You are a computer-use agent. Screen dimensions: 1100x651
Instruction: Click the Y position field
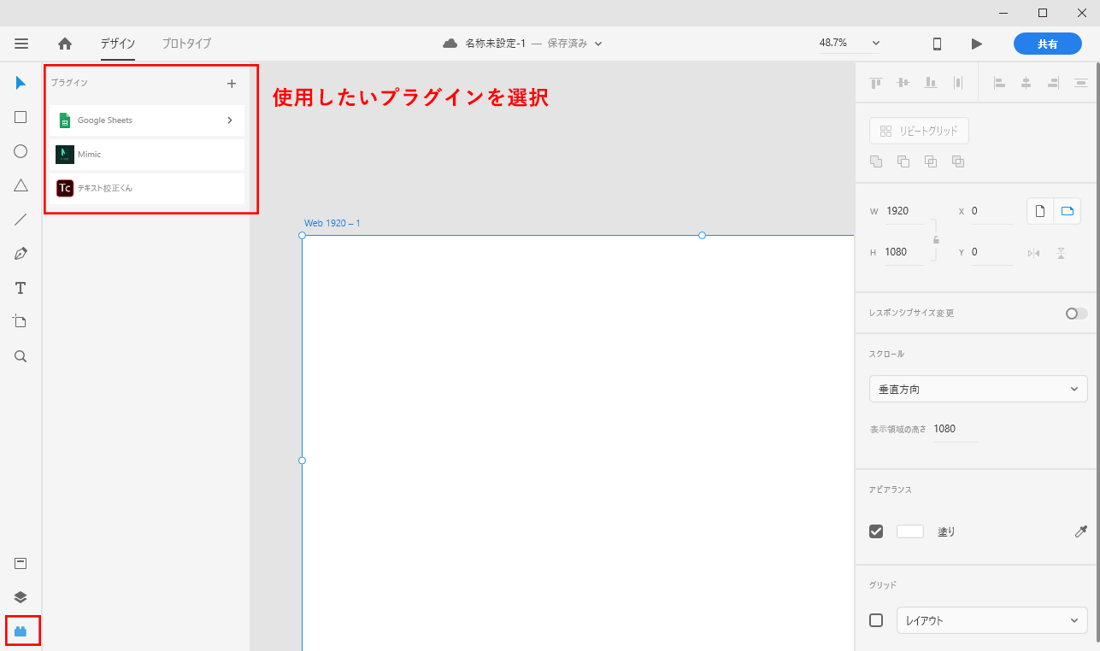point(991,252)
